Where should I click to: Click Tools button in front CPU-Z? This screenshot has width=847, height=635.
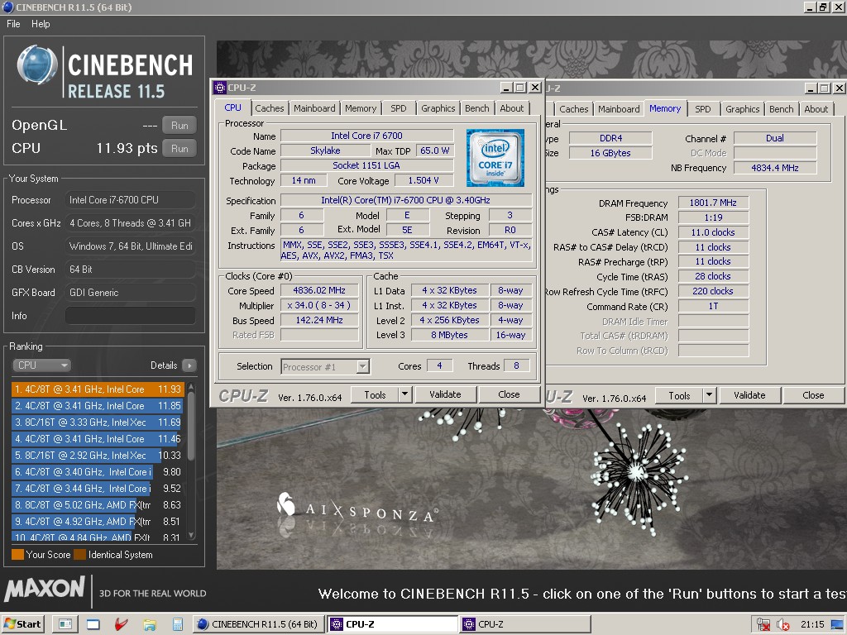coord(375,394)
